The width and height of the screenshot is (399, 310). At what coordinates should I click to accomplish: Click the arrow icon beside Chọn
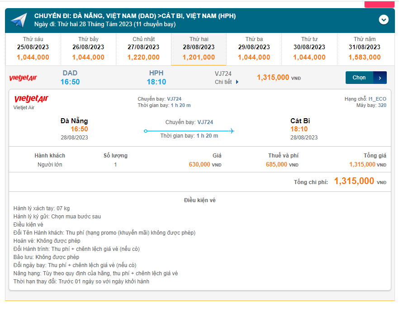coord(380,78)
